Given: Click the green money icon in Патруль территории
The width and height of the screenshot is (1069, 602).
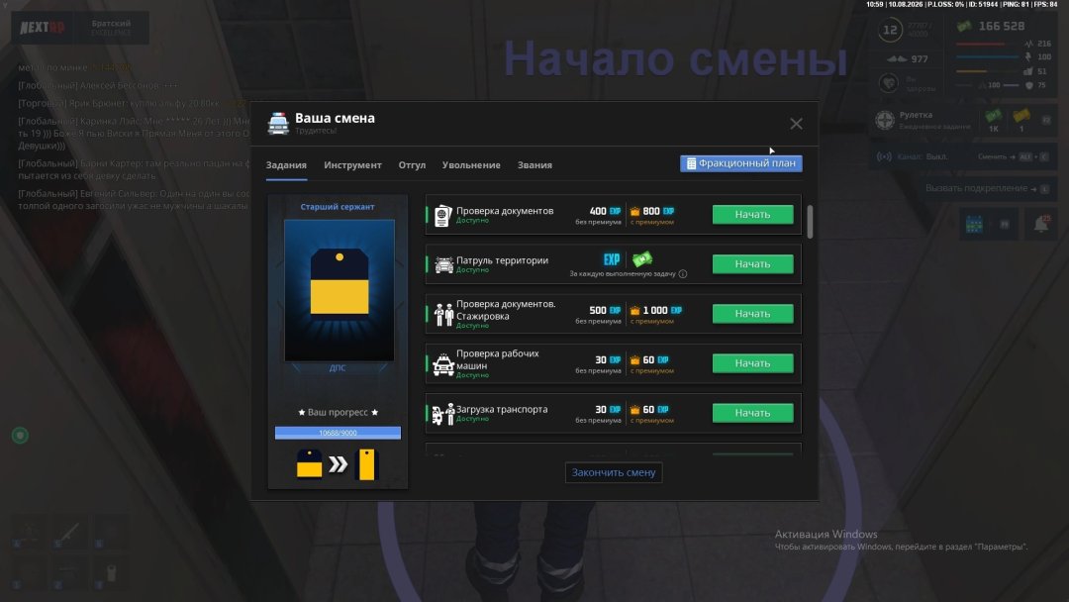Looking at the screenshot, I should (642, 259).
